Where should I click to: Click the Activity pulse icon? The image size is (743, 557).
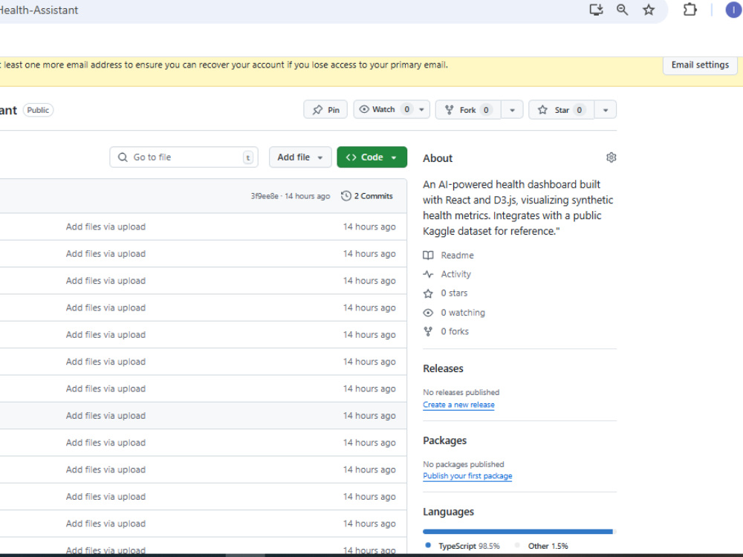click(428, 274)
